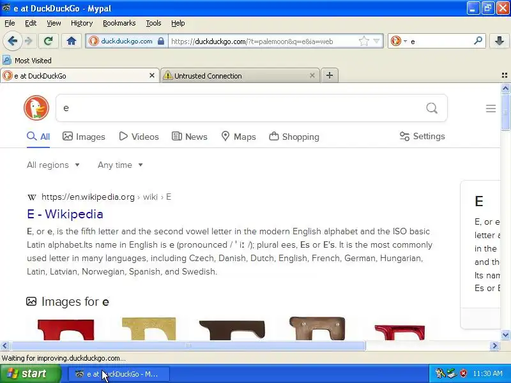511x383 pixels.
Task: Open the Help menu
Action: click(x=178, y=23)
